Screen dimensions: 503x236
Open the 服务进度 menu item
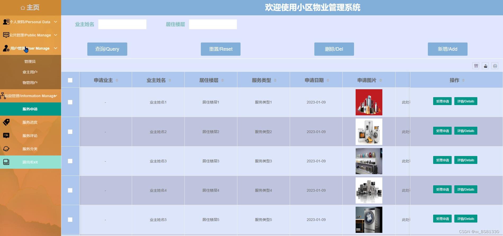pyautogui.click(x=30, y=122)
